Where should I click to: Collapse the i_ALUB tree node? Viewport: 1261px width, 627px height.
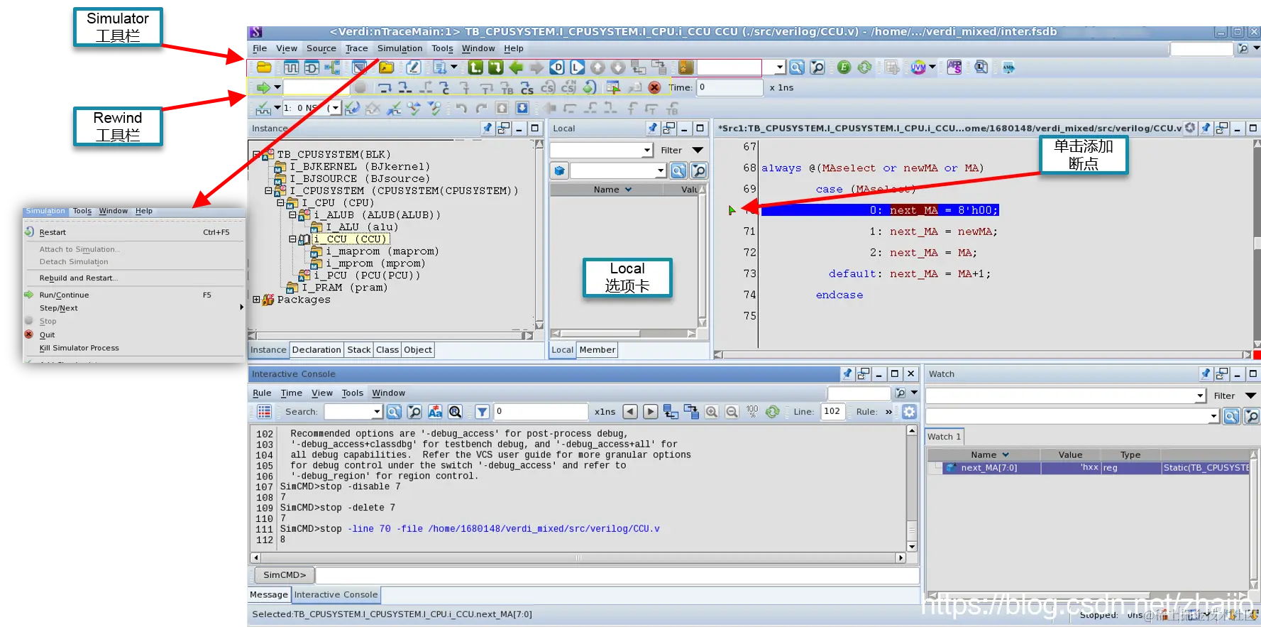coord(292,214)
